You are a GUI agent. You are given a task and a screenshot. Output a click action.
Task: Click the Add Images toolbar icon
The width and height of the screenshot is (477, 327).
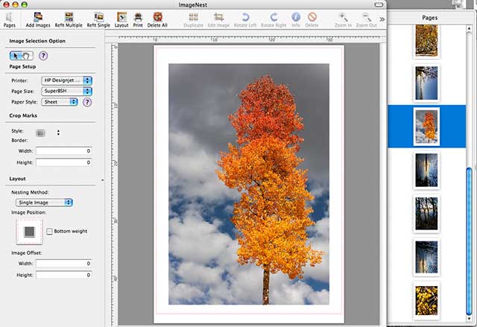pyautogui.click(x=38, y=19)
